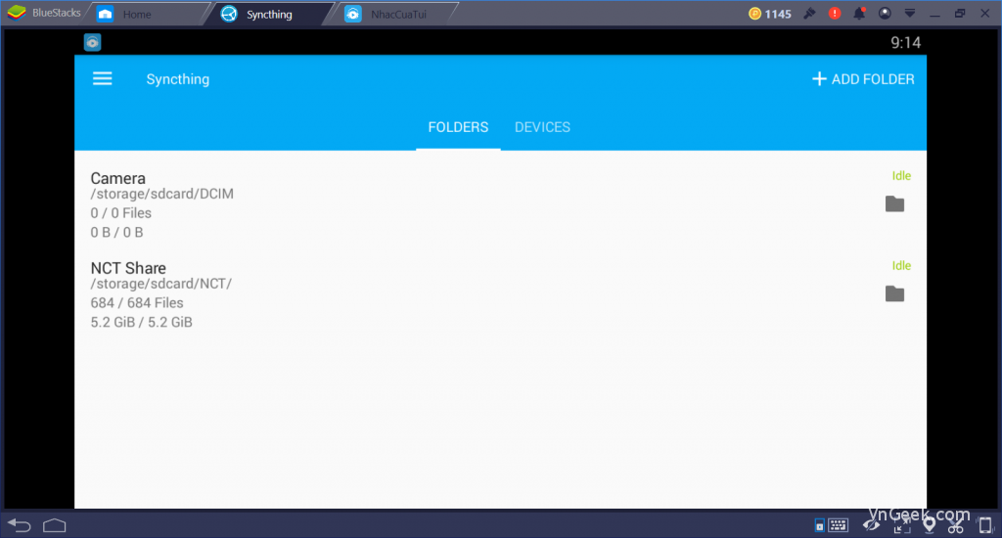Click the shake device icon
1002x538 pixels.
tap(985, 526)
